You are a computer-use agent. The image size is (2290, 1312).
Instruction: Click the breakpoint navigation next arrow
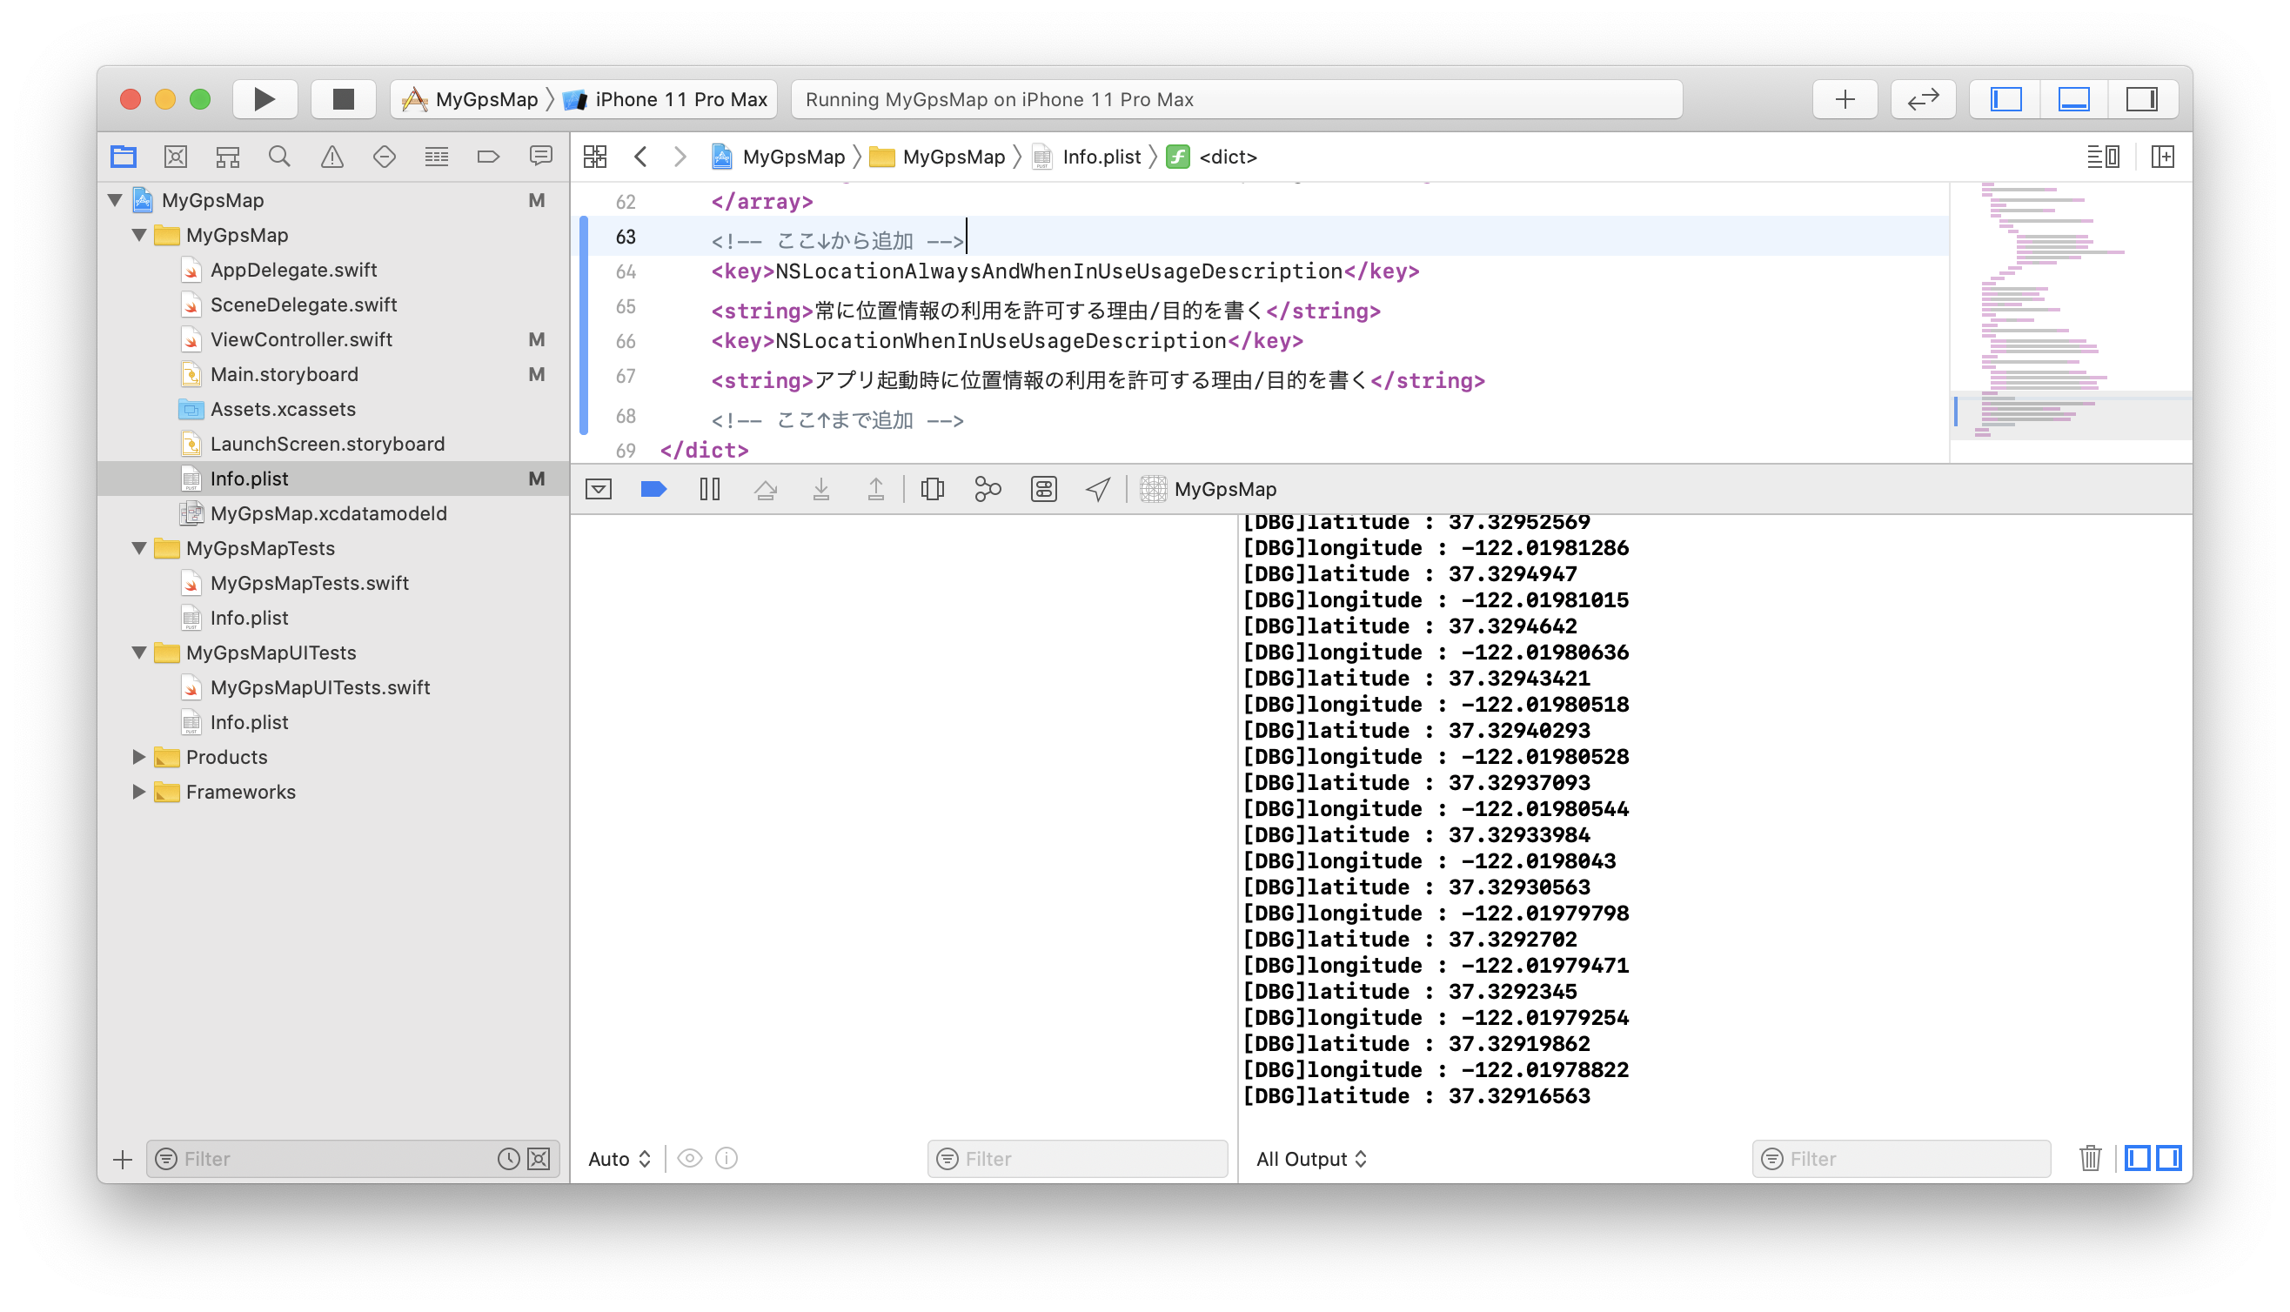point(680,156)
